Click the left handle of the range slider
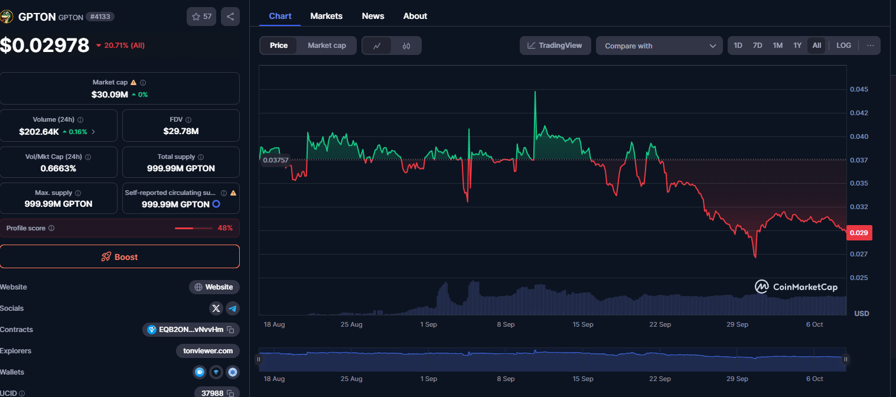 point(258,359)
